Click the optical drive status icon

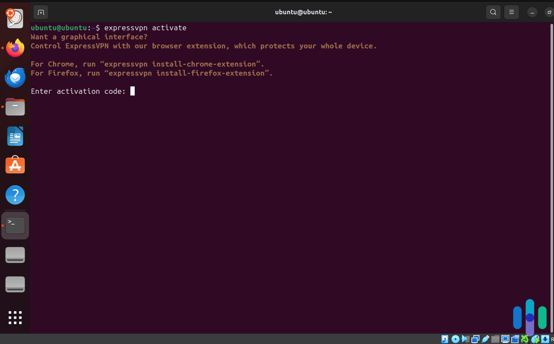(455, 339)
